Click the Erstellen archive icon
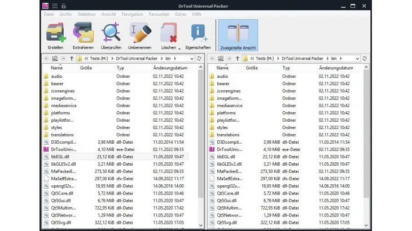Image resolution: width=412 pixels, height=231 pixels. point(55,34)
